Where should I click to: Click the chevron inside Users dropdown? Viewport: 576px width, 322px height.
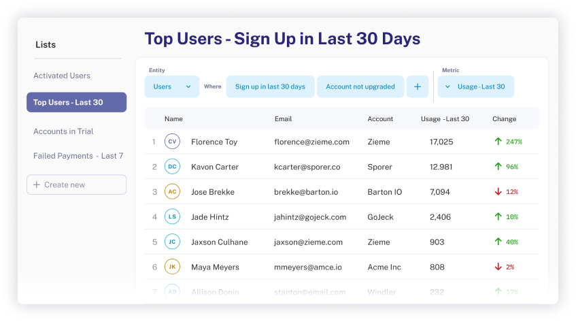pyautogui.click(x=188, y=86)
